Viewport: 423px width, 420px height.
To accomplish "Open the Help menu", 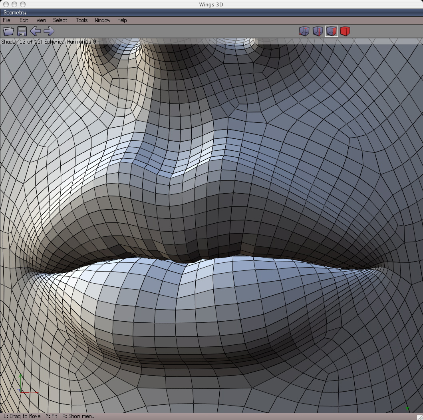I will (122, 20).
